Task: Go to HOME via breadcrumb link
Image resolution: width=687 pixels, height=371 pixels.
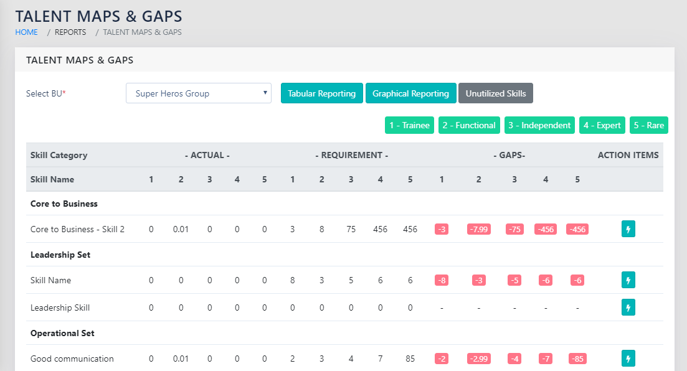Action: (x=26, y=32)
